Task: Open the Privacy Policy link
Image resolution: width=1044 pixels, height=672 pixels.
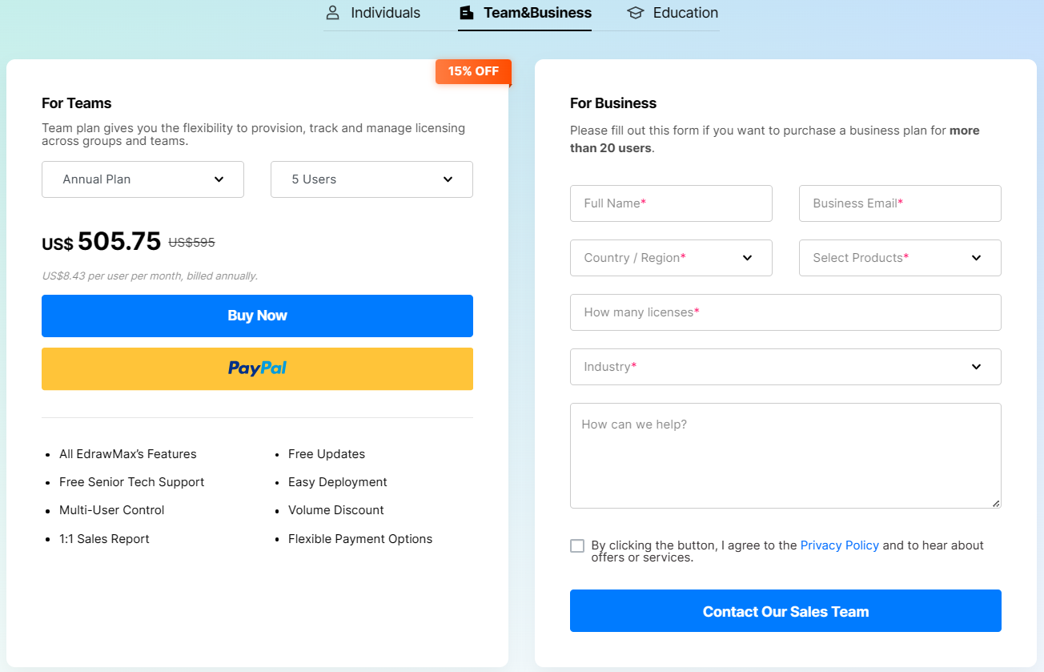Action: [x=839, y=545]
